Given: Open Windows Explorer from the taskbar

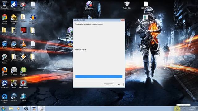Looking at the screenshot, I should point(11,109).
